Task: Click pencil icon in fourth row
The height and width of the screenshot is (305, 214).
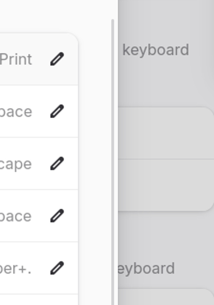Action: pos(57,216)
